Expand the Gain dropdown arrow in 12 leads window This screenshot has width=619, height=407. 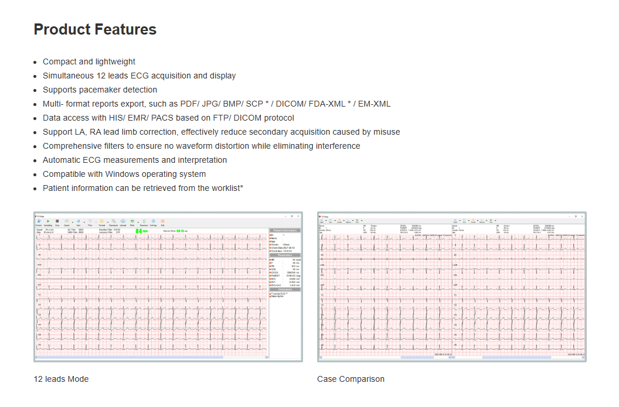[x=84, y=222]
